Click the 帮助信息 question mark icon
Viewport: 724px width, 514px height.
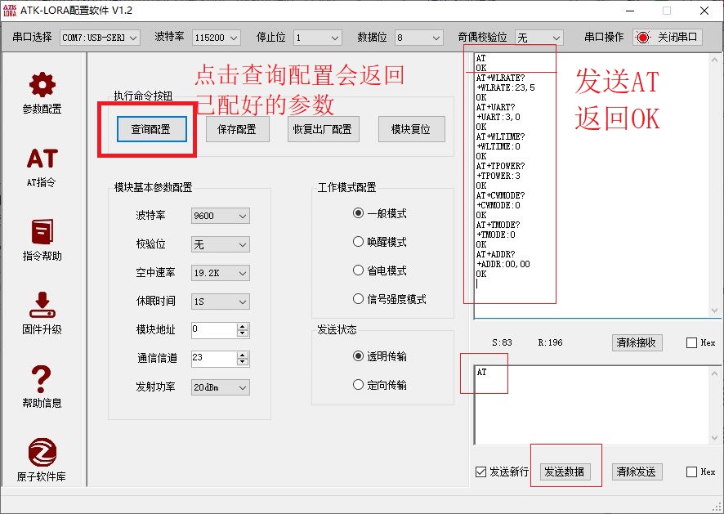41,376
